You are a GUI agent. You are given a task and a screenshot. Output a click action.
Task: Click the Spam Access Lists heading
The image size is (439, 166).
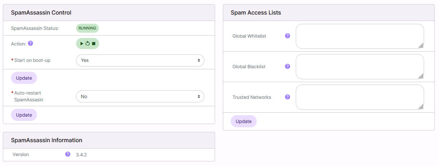[256, 13]
